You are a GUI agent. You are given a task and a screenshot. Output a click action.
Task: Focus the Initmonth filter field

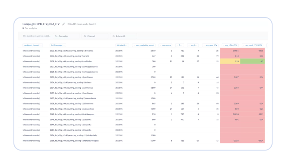(x=123, y=36)
